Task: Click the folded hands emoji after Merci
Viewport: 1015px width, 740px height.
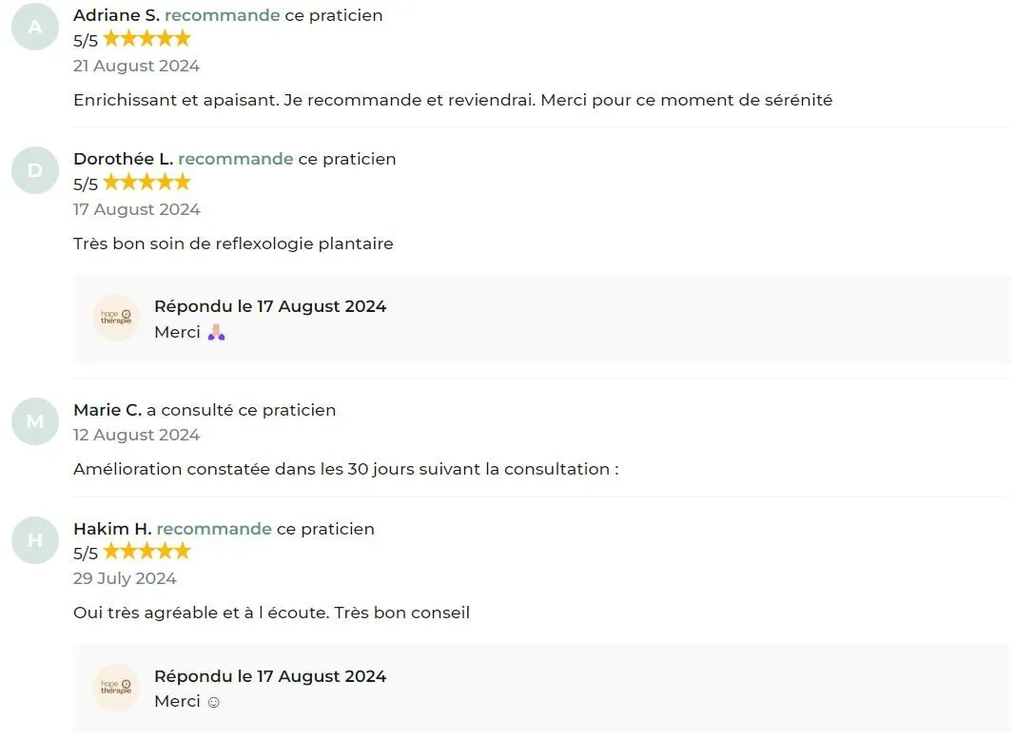Action: tap(216, 333)
